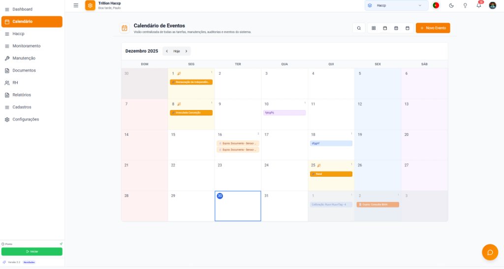The height and width of the screenshot is (269, 504).
Task: Open notifications bell icon
Action: (479, 5)
